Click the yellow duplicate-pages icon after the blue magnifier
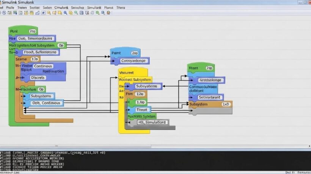Screen dimensions: 311x174 pos(71,13)
